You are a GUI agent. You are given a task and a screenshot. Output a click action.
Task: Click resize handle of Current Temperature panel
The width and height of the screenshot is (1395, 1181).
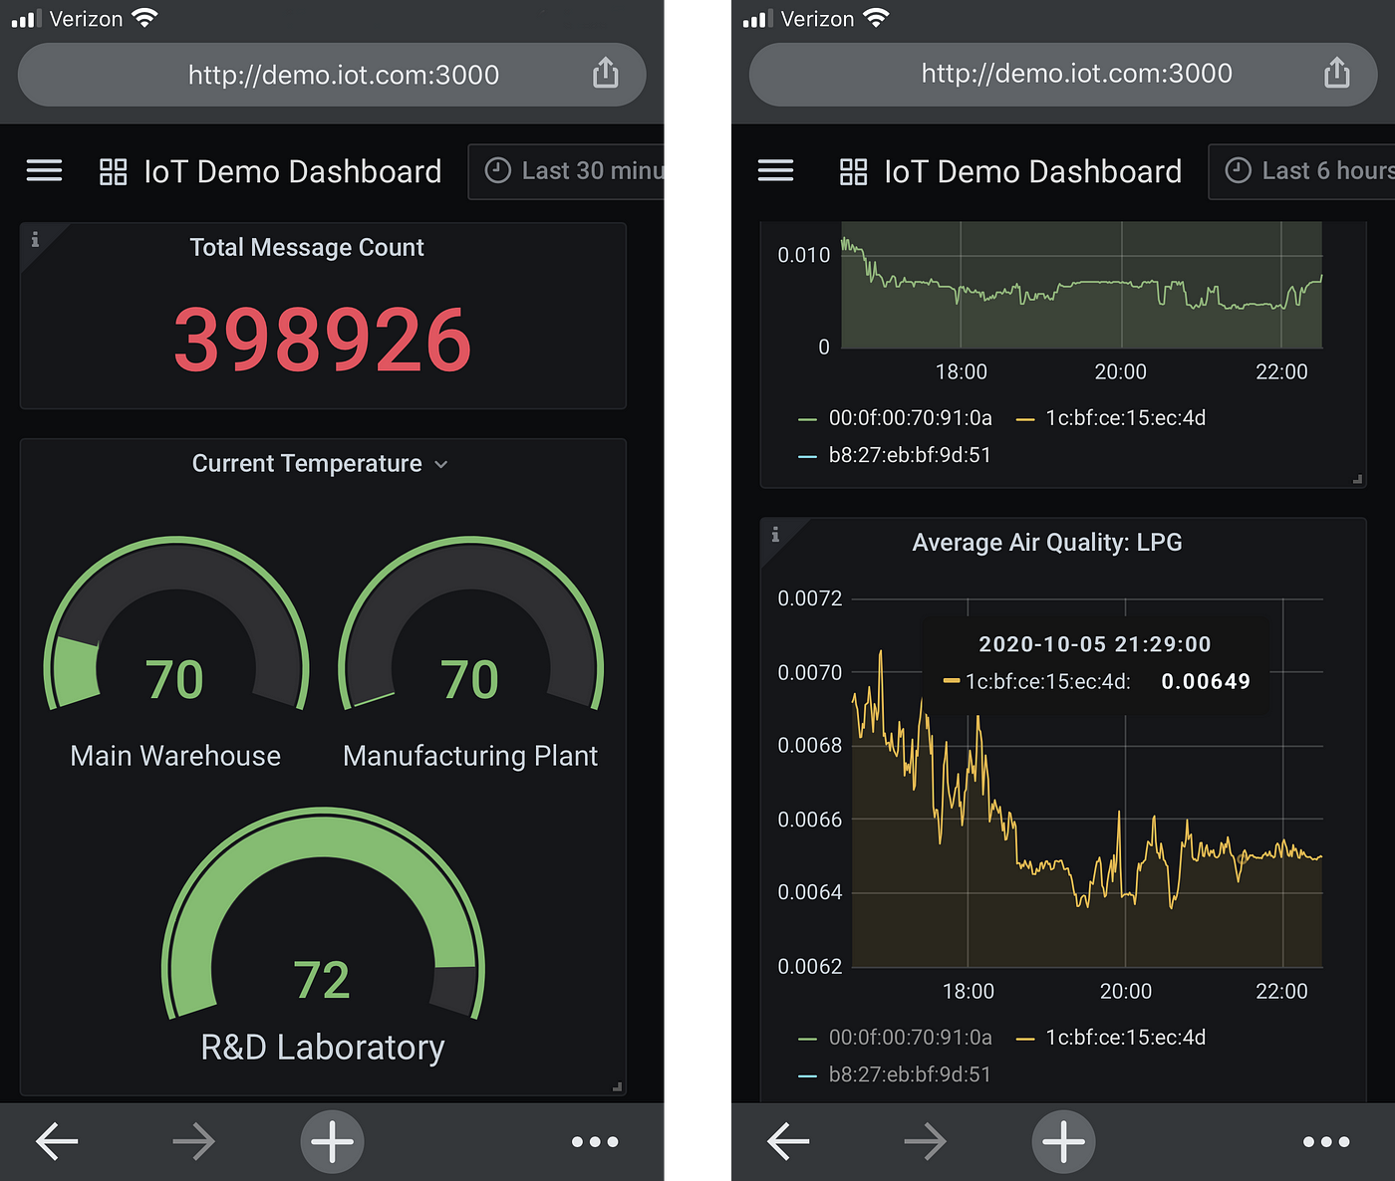pyautogui.click(x=618, y=1086)
